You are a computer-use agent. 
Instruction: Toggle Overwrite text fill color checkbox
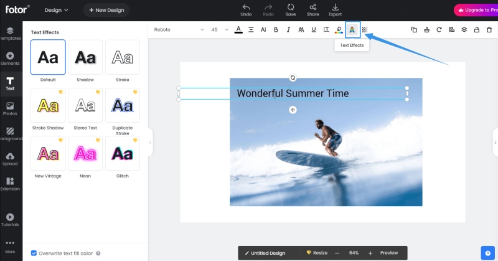[34, 254]
